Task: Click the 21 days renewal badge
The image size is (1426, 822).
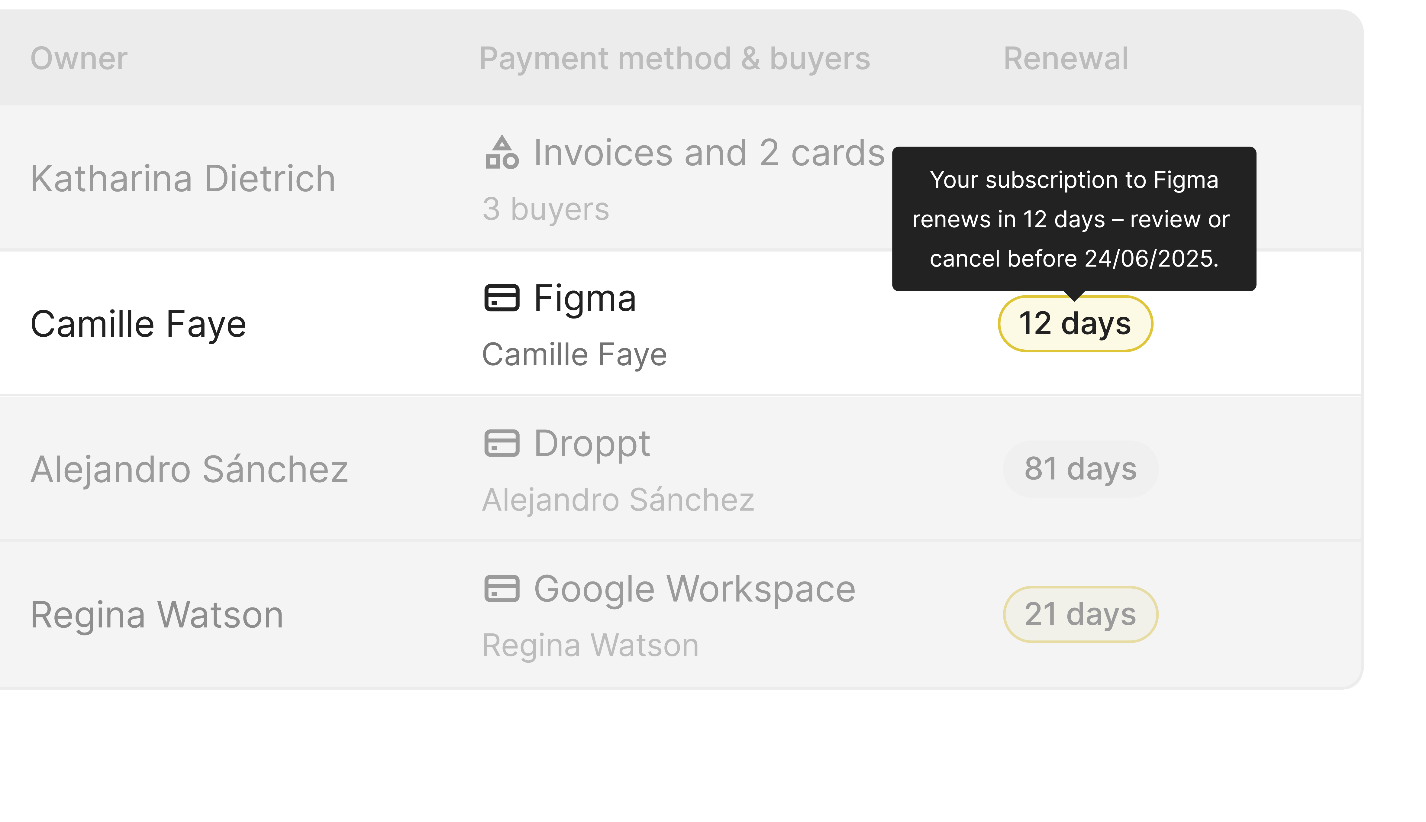Action: pos(1080,614)
